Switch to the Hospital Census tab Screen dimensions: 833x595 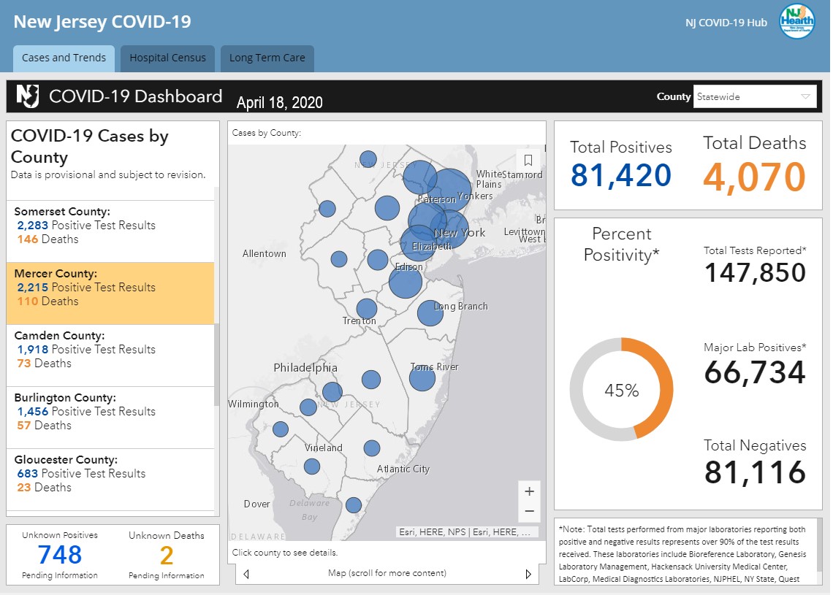coord(167,58)
